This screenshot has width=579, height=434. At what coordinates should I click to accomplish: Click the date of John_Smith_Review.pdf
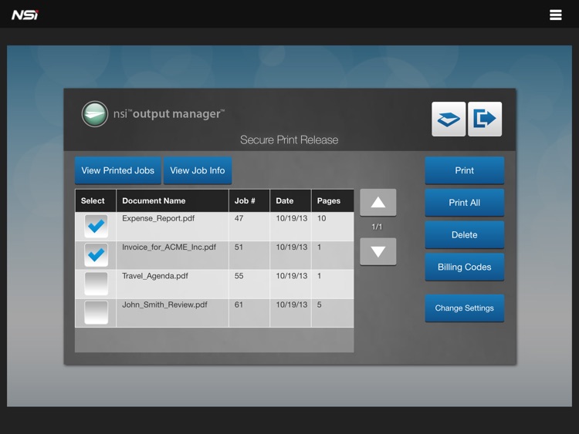[x=291, y=304]
